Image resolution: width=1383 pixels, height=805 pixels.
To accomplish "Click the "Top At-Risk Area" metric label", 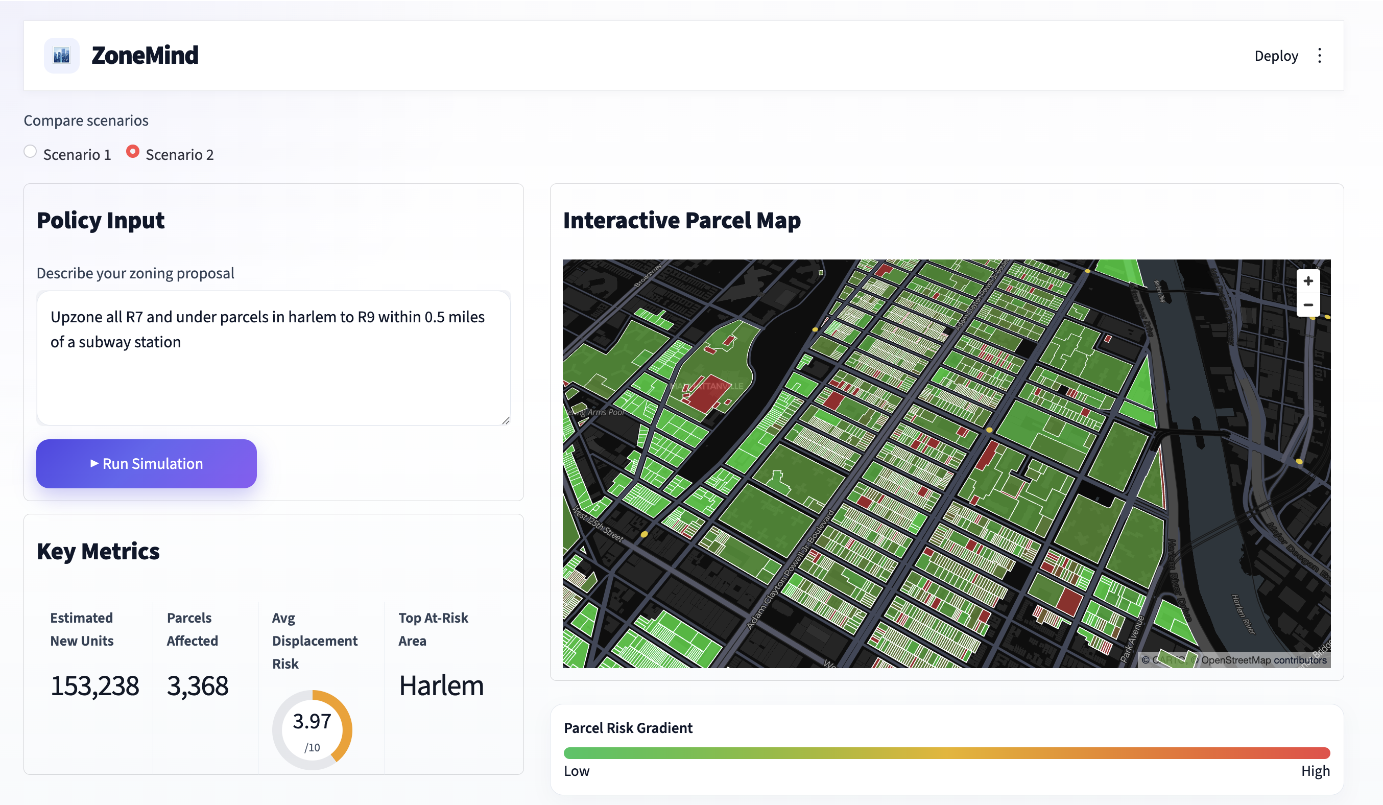I will click(x=434, y=629).
